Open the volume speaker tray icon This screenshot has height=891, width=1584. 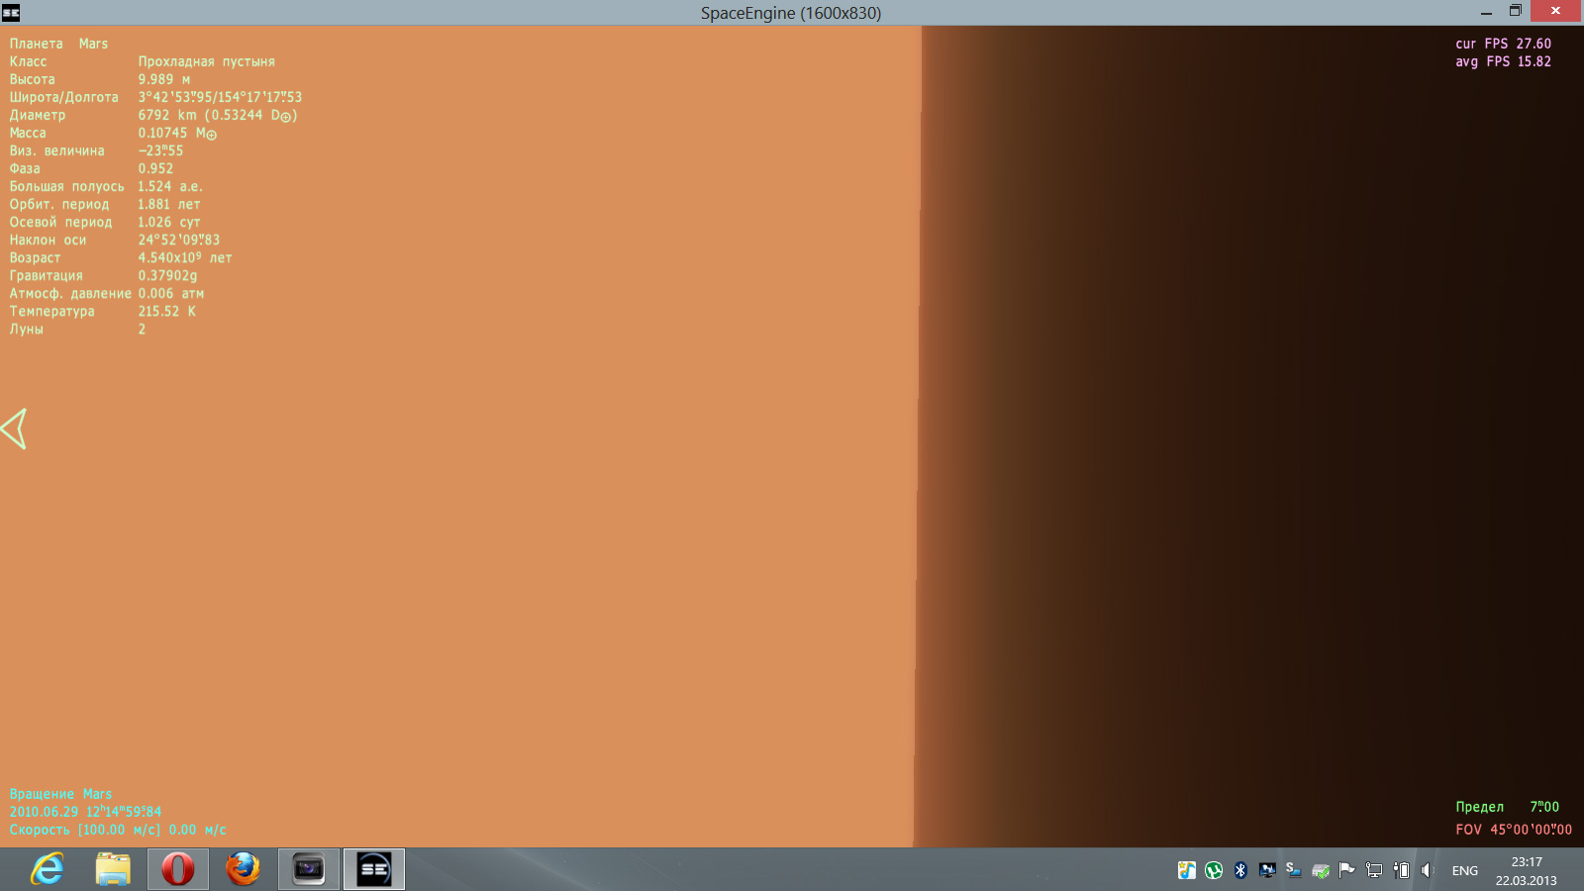1428,870
